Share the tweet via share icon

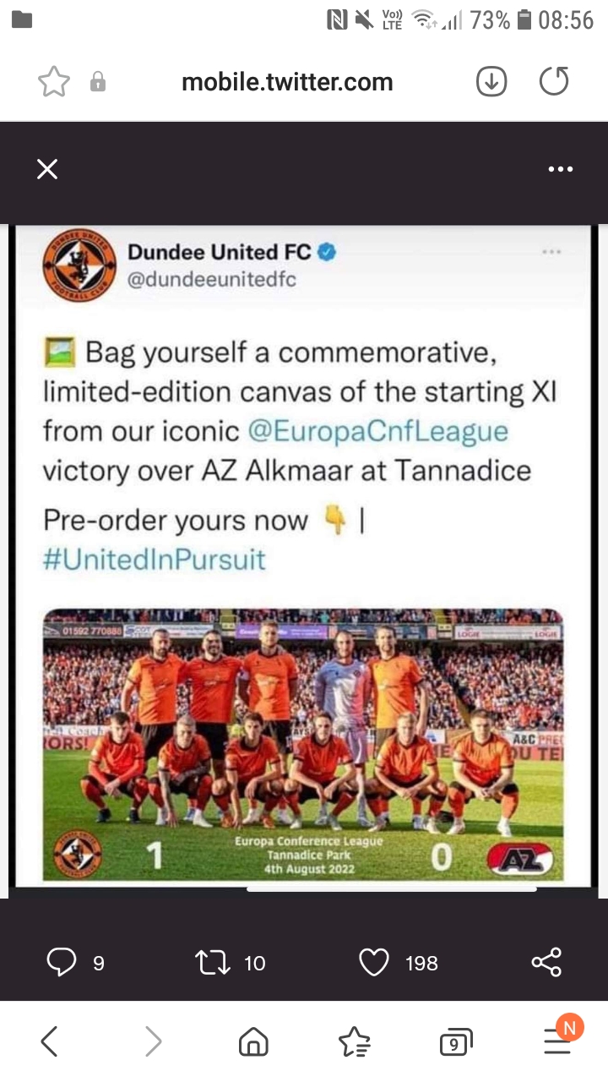[x=546, y=962]
